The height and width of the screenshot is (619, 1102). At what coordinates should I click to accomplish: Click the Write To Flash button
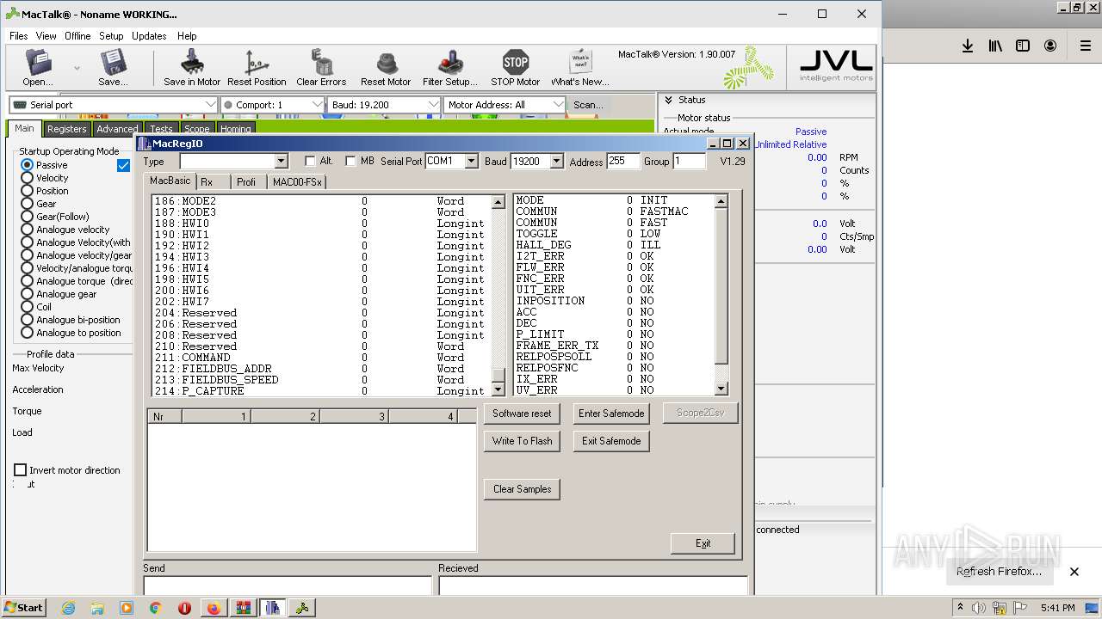[522, 441]
